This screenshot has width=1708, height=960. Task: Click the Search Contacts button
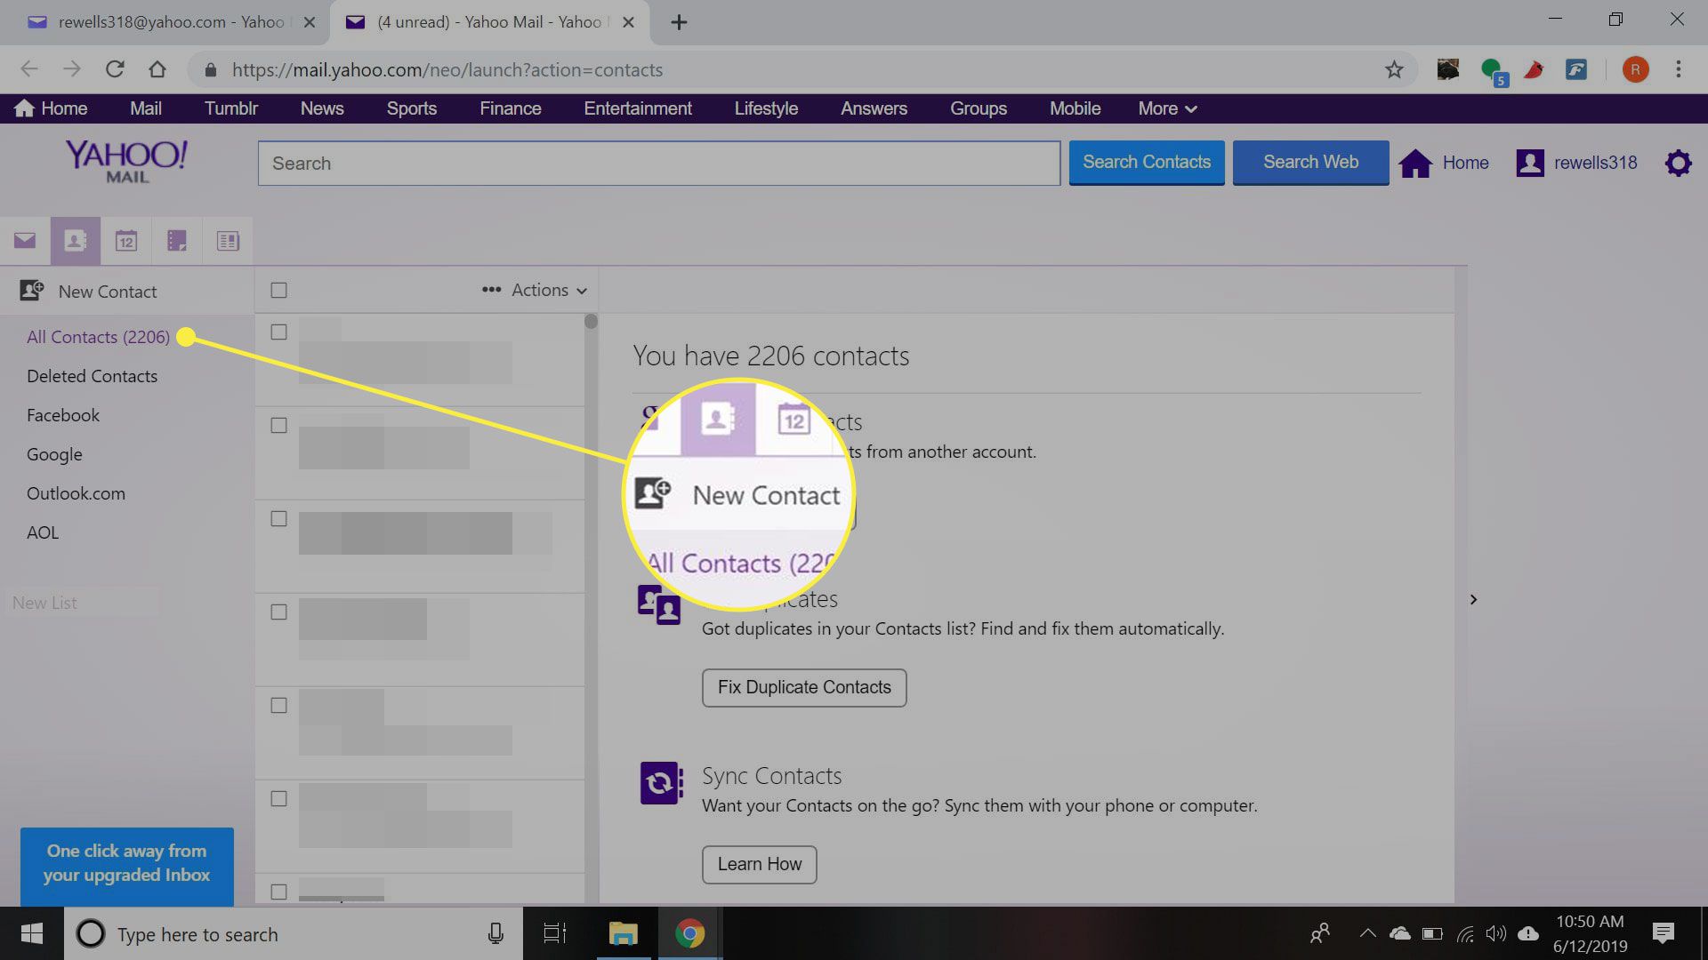click(1147, 163)
